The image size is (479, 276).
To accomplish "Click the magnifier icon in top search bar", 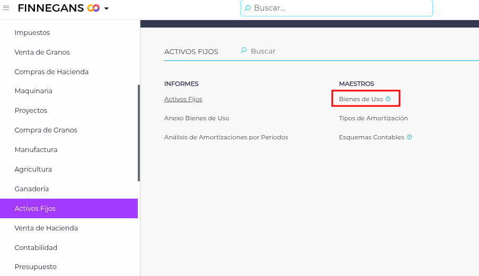I will (x=247, y=8).
